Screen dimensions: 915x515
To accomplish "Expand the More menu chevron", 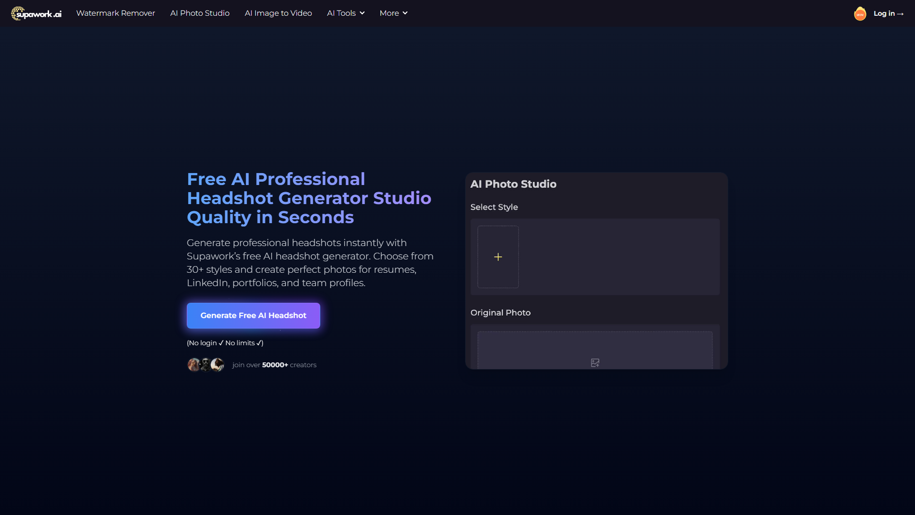I will (x=405, y=13).
